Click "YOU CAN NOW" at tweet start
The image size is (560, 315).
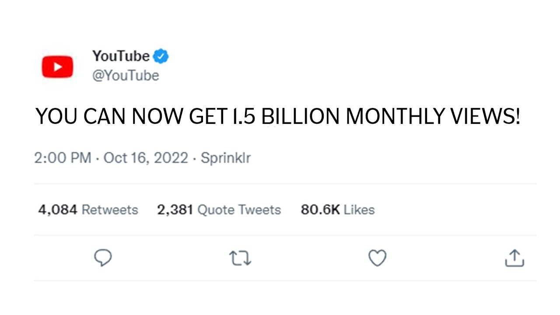109,117
